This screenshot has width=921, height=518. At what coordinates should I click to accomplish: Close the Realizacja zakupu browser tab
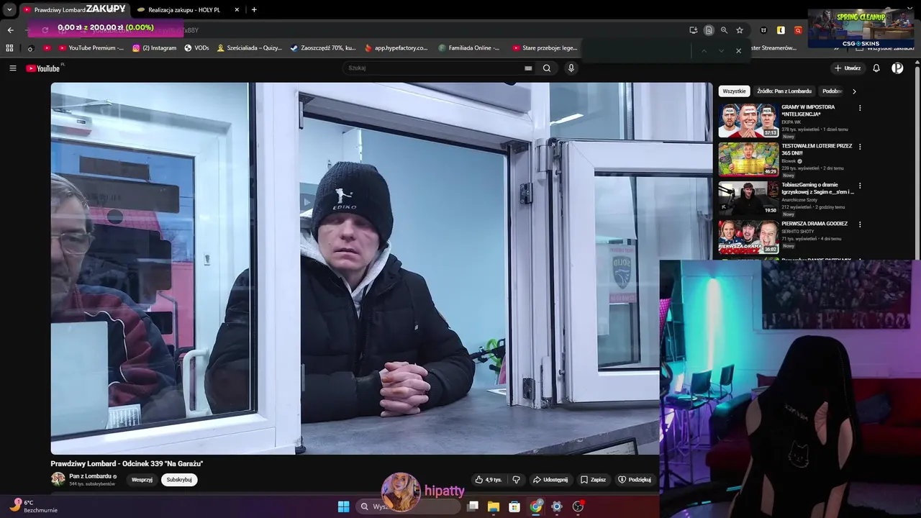point(237,9)
